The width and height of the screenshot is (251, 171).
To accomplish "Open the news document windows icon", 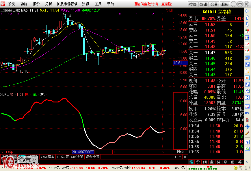I will click(x=247, y=58).
